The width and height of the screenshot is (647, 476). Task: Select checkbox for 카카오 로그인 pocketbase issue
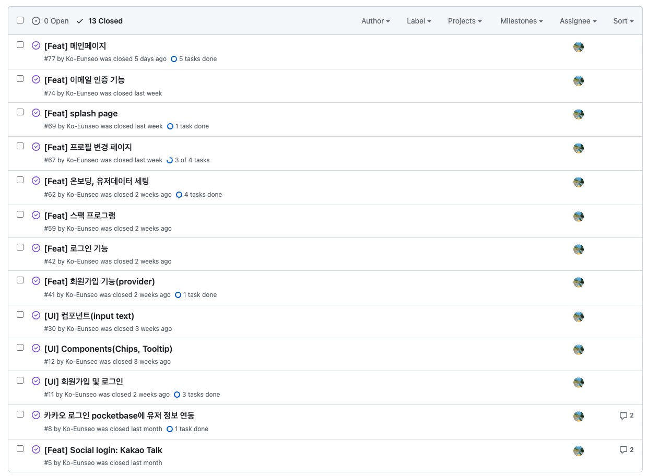coord(20,414)
